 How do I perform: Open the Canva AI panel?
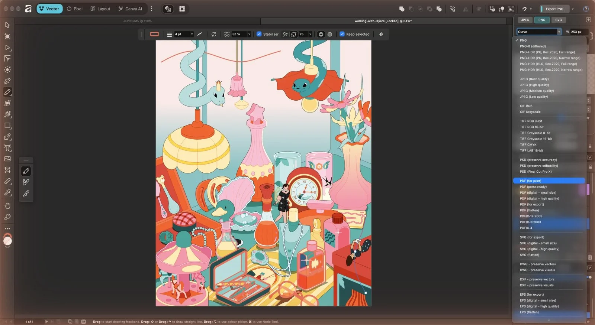tap(130, 9)
